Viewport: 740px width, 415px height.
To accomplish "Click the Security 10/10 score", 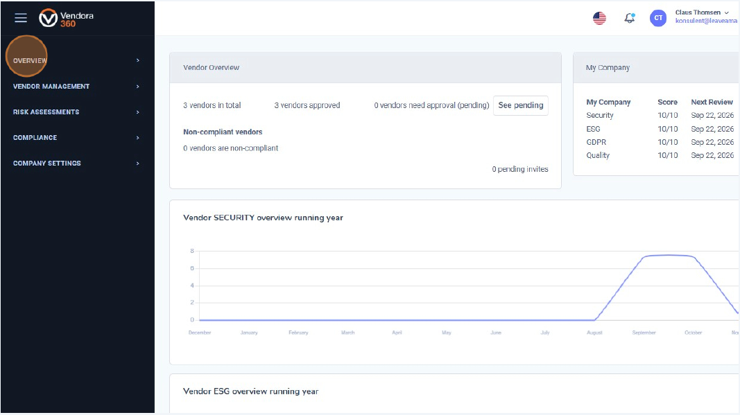I will tap(667, 115).
